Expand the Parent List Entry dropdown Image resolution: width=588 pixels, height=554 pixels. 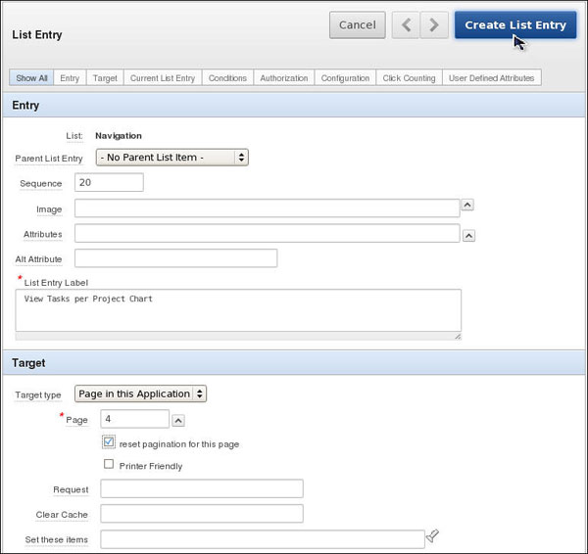(171, 157)
